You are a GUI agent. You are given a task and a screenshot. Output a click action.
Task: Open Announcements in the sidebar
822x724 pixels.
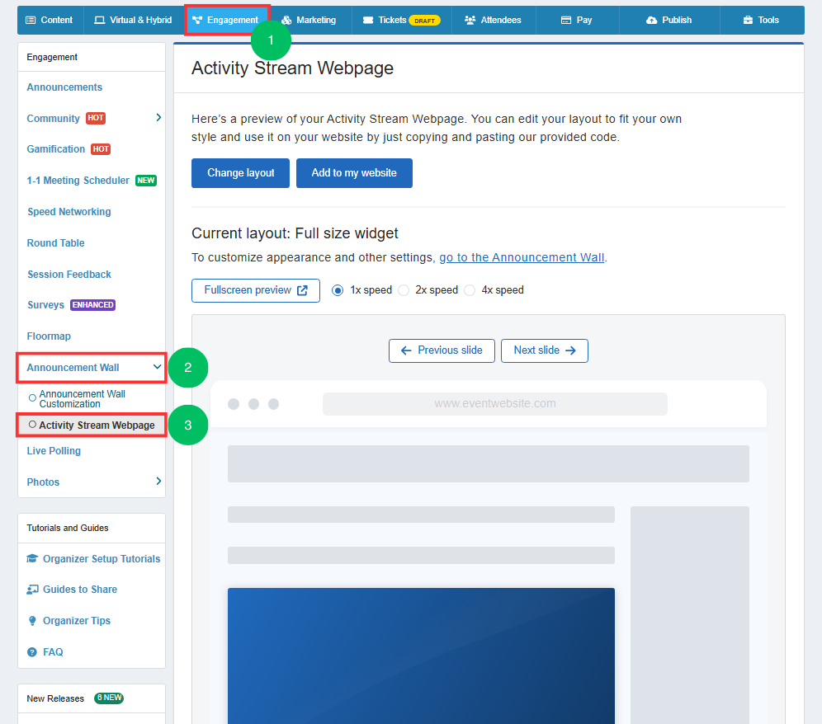[x=64, y=87]
